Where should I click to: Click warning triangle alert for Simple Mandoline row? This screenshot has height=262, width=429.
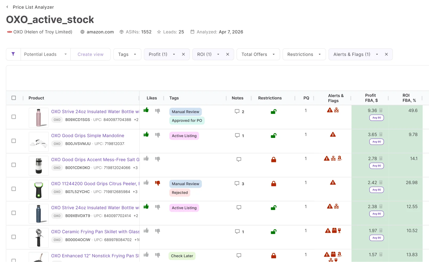coord(333,134)
